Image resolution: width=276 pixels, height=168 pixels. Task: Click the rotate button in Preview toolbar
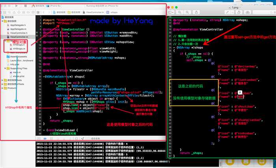[x=239, y=12]
